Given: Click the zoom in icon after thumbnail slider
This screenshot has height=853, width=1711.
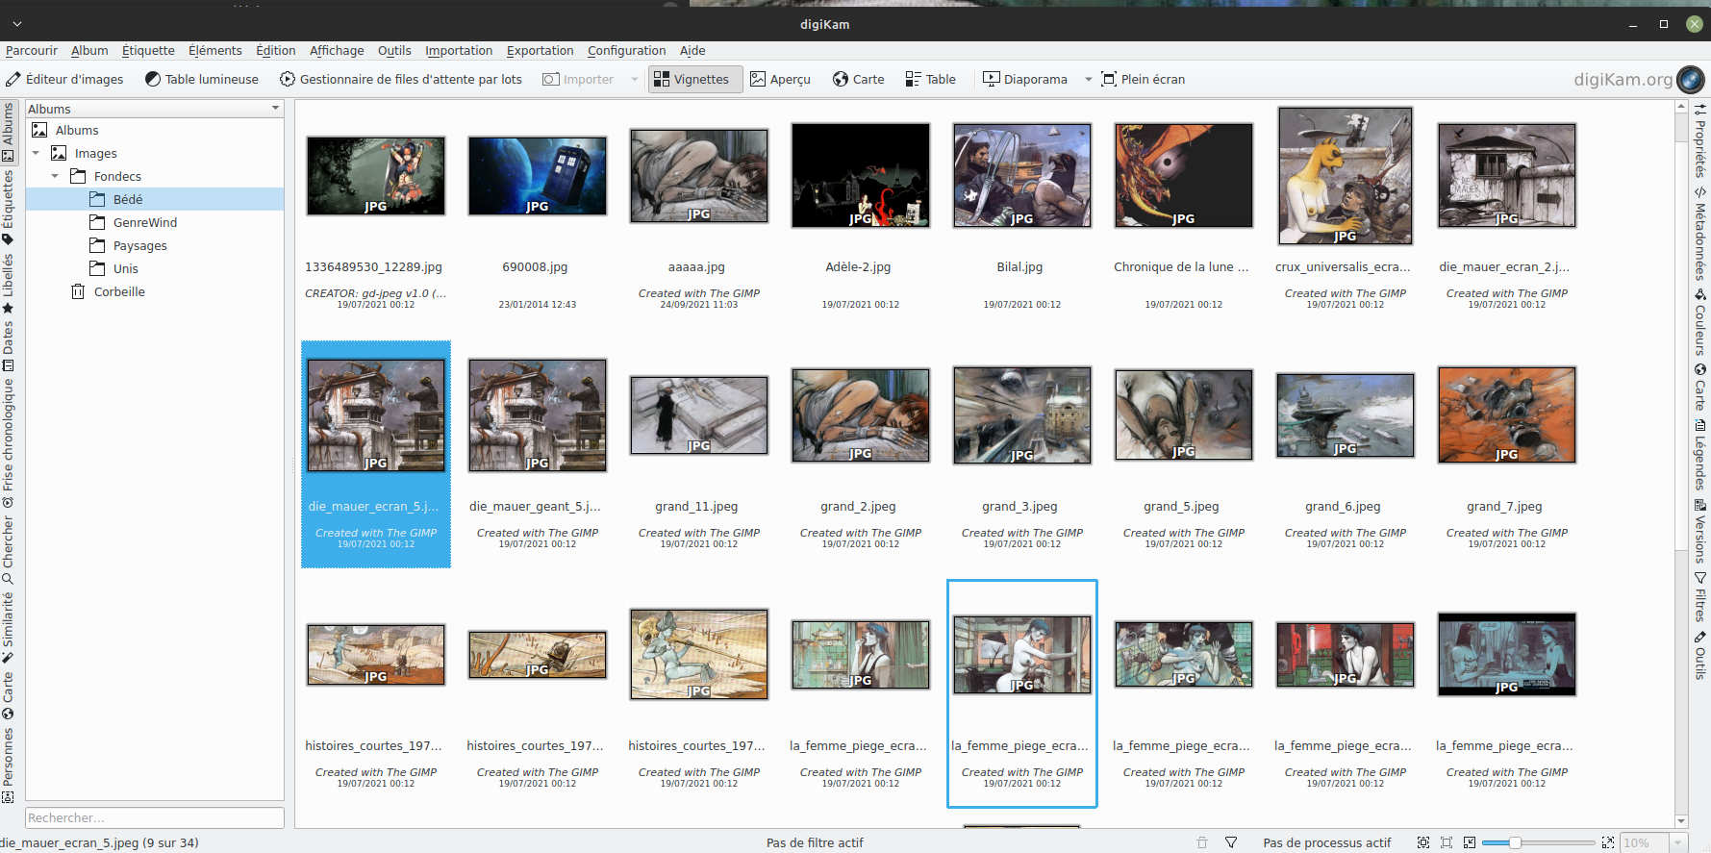Looking at the screenshot, I should pos(1607,842).
